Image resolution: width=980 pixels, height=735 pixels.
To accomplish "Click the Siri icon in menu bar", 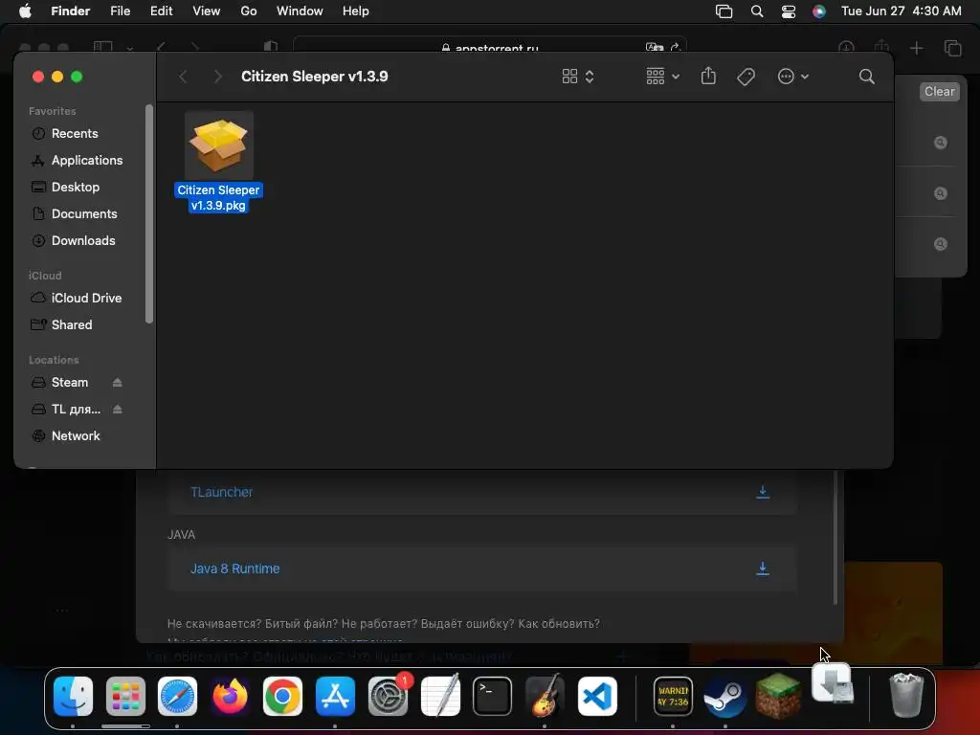I will (x=819, y=11).
